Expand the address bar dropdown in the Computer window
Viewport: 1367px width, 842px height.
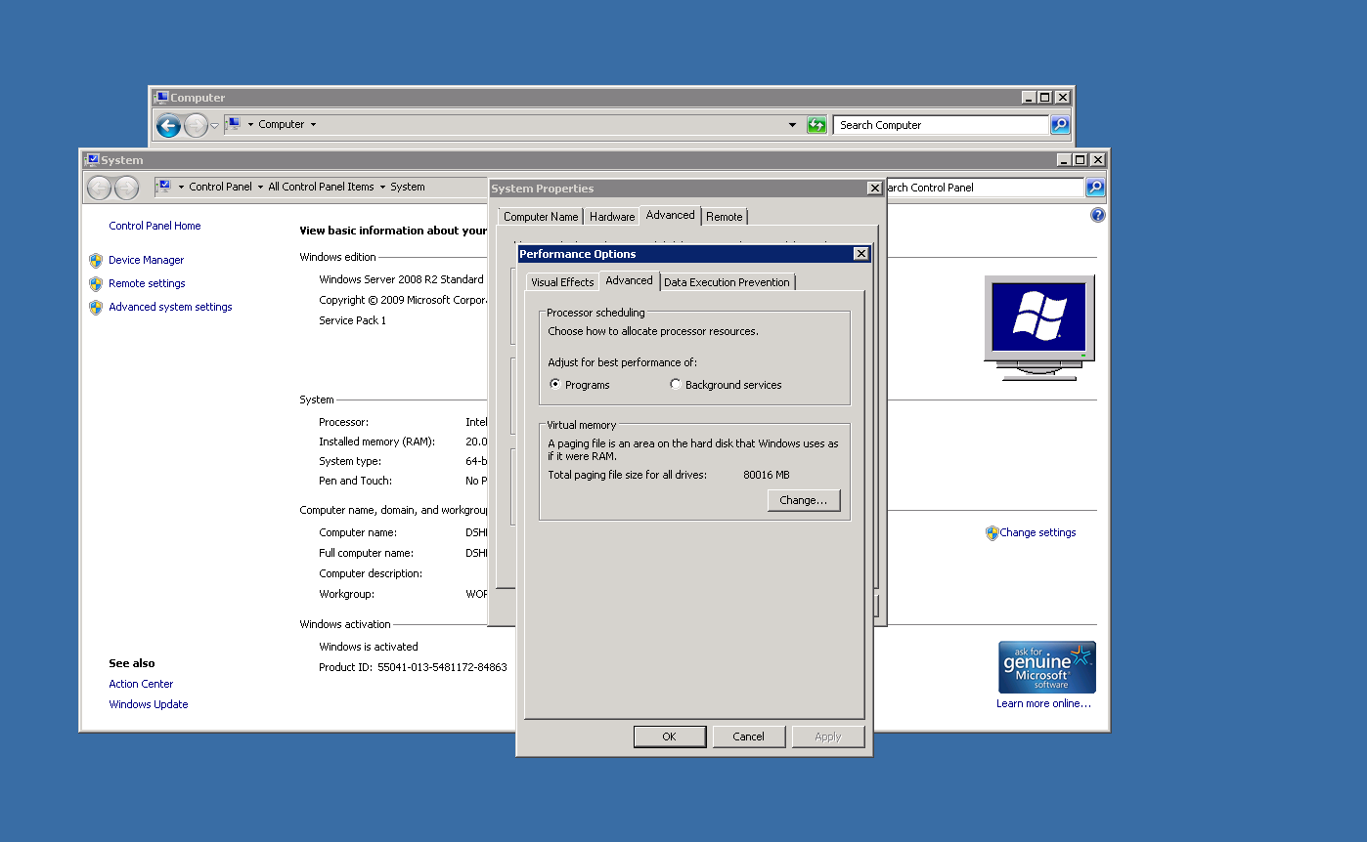[x=792, y=124]
